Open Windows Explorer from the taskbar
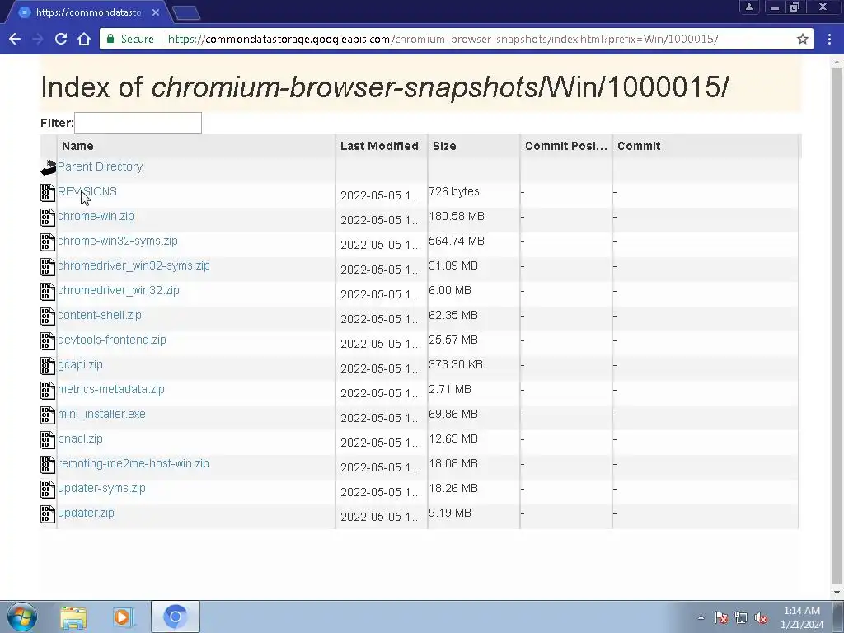844x633 pixels. (x=73, y=617)
